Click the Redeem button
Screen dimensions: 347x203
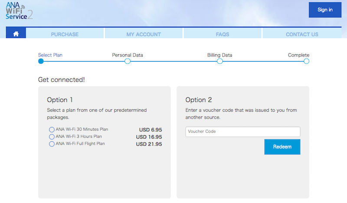tap(282, 147)
